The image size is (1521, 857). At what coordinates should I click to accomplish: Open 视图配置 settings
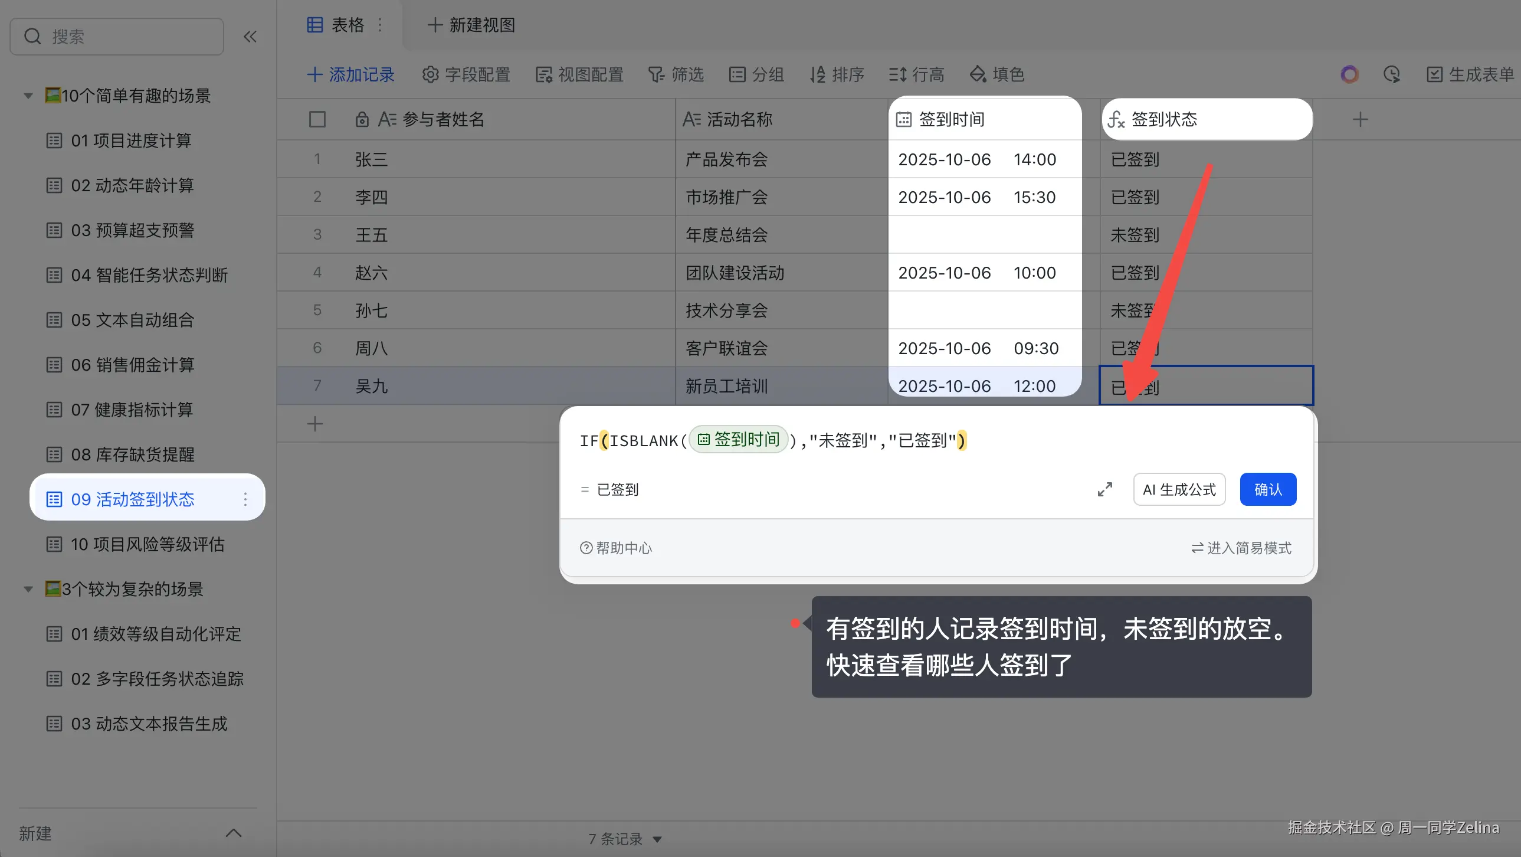579,74
